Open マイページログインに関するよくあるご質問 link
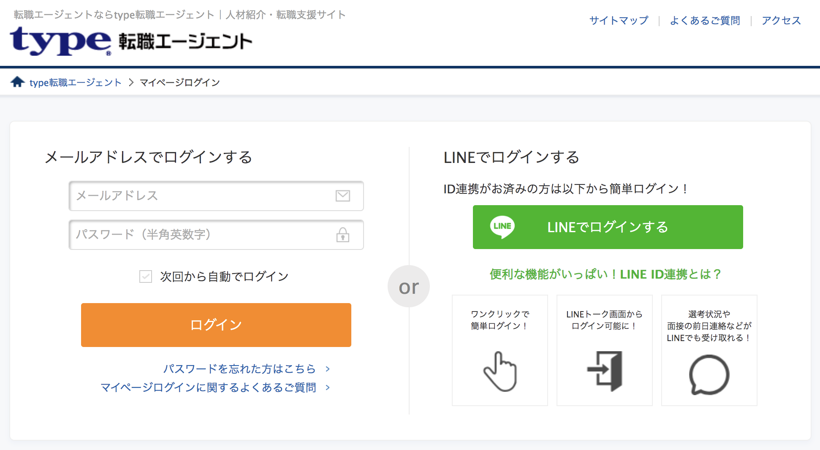 tap(208, 388)
